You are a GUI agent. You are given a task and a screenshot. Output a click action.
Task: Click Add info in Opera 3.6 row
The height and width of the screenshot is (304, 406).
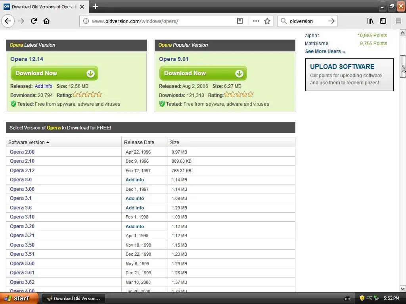[135, 207]
